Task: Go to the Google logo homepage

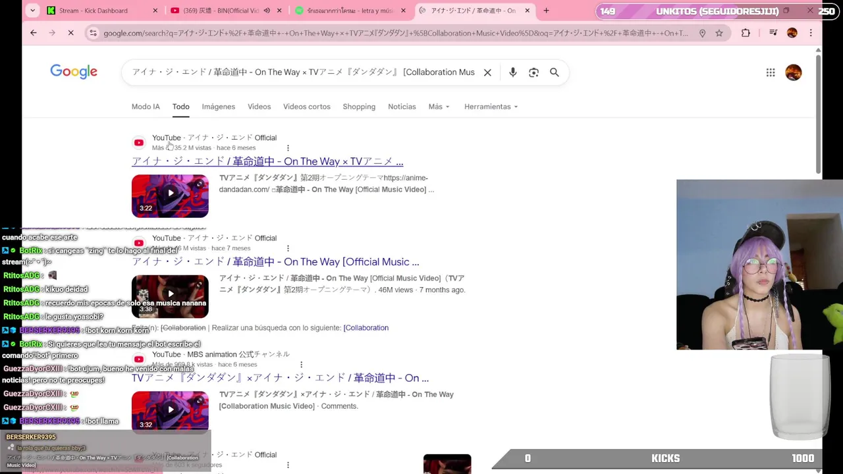Action: [74, 72]
